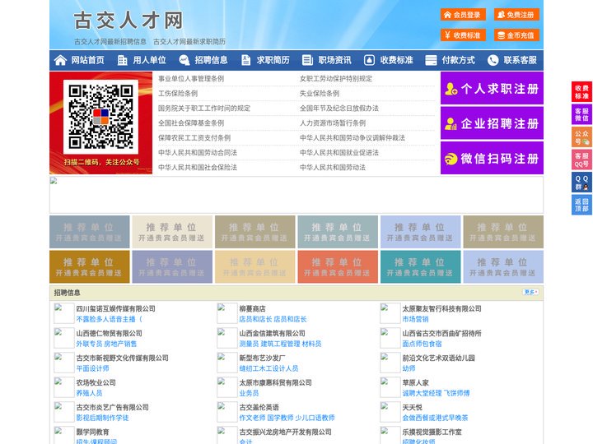
Task: Open the 中华人民共和国劳动合同法 link
Action: [198, 153]
